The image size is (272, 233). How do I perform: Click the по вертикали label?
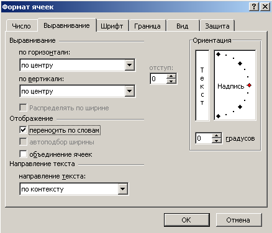pos(42,79)
